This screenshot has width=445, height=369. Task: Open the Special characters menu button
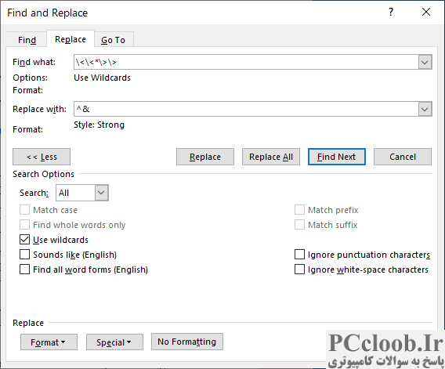[114, 342]
